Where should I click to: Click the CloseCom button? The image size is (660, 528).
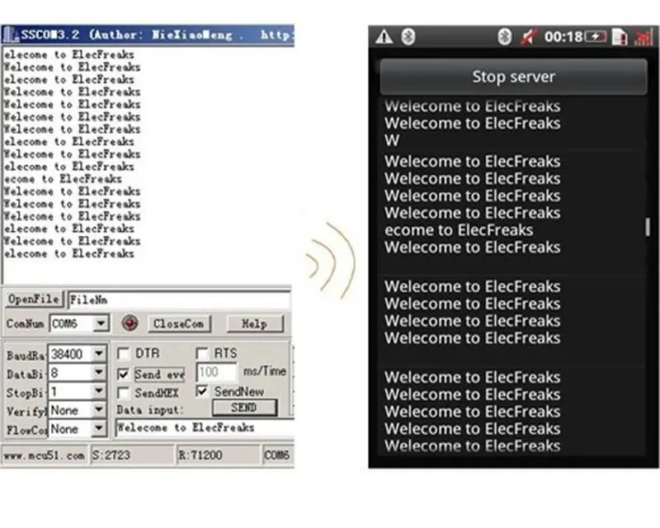[179, 323]
